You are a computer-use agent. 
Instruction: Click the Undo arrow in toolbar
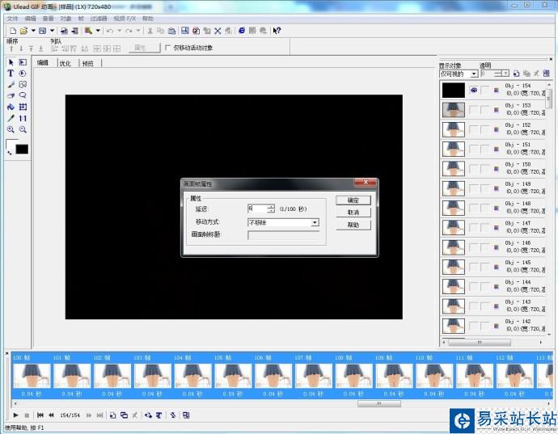(110, 31)
